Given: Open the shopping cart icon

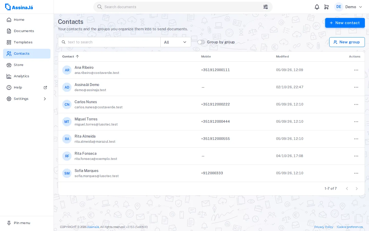Looking at the screenshot, I should [326, 7].
